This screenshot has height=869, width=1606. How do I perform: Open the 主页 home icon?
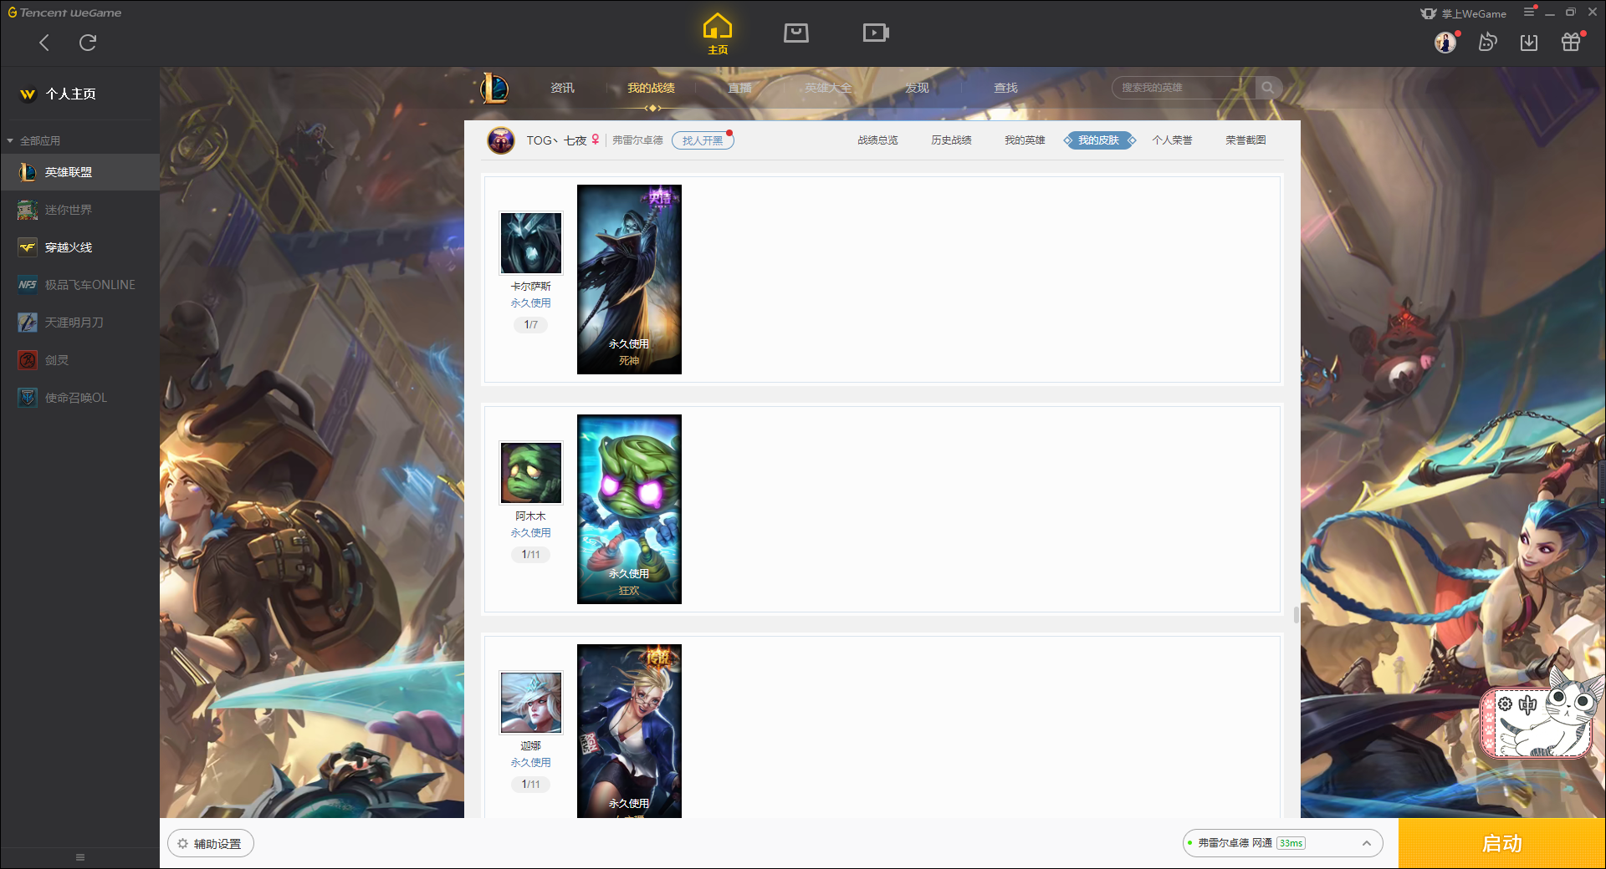coord(718,33)
